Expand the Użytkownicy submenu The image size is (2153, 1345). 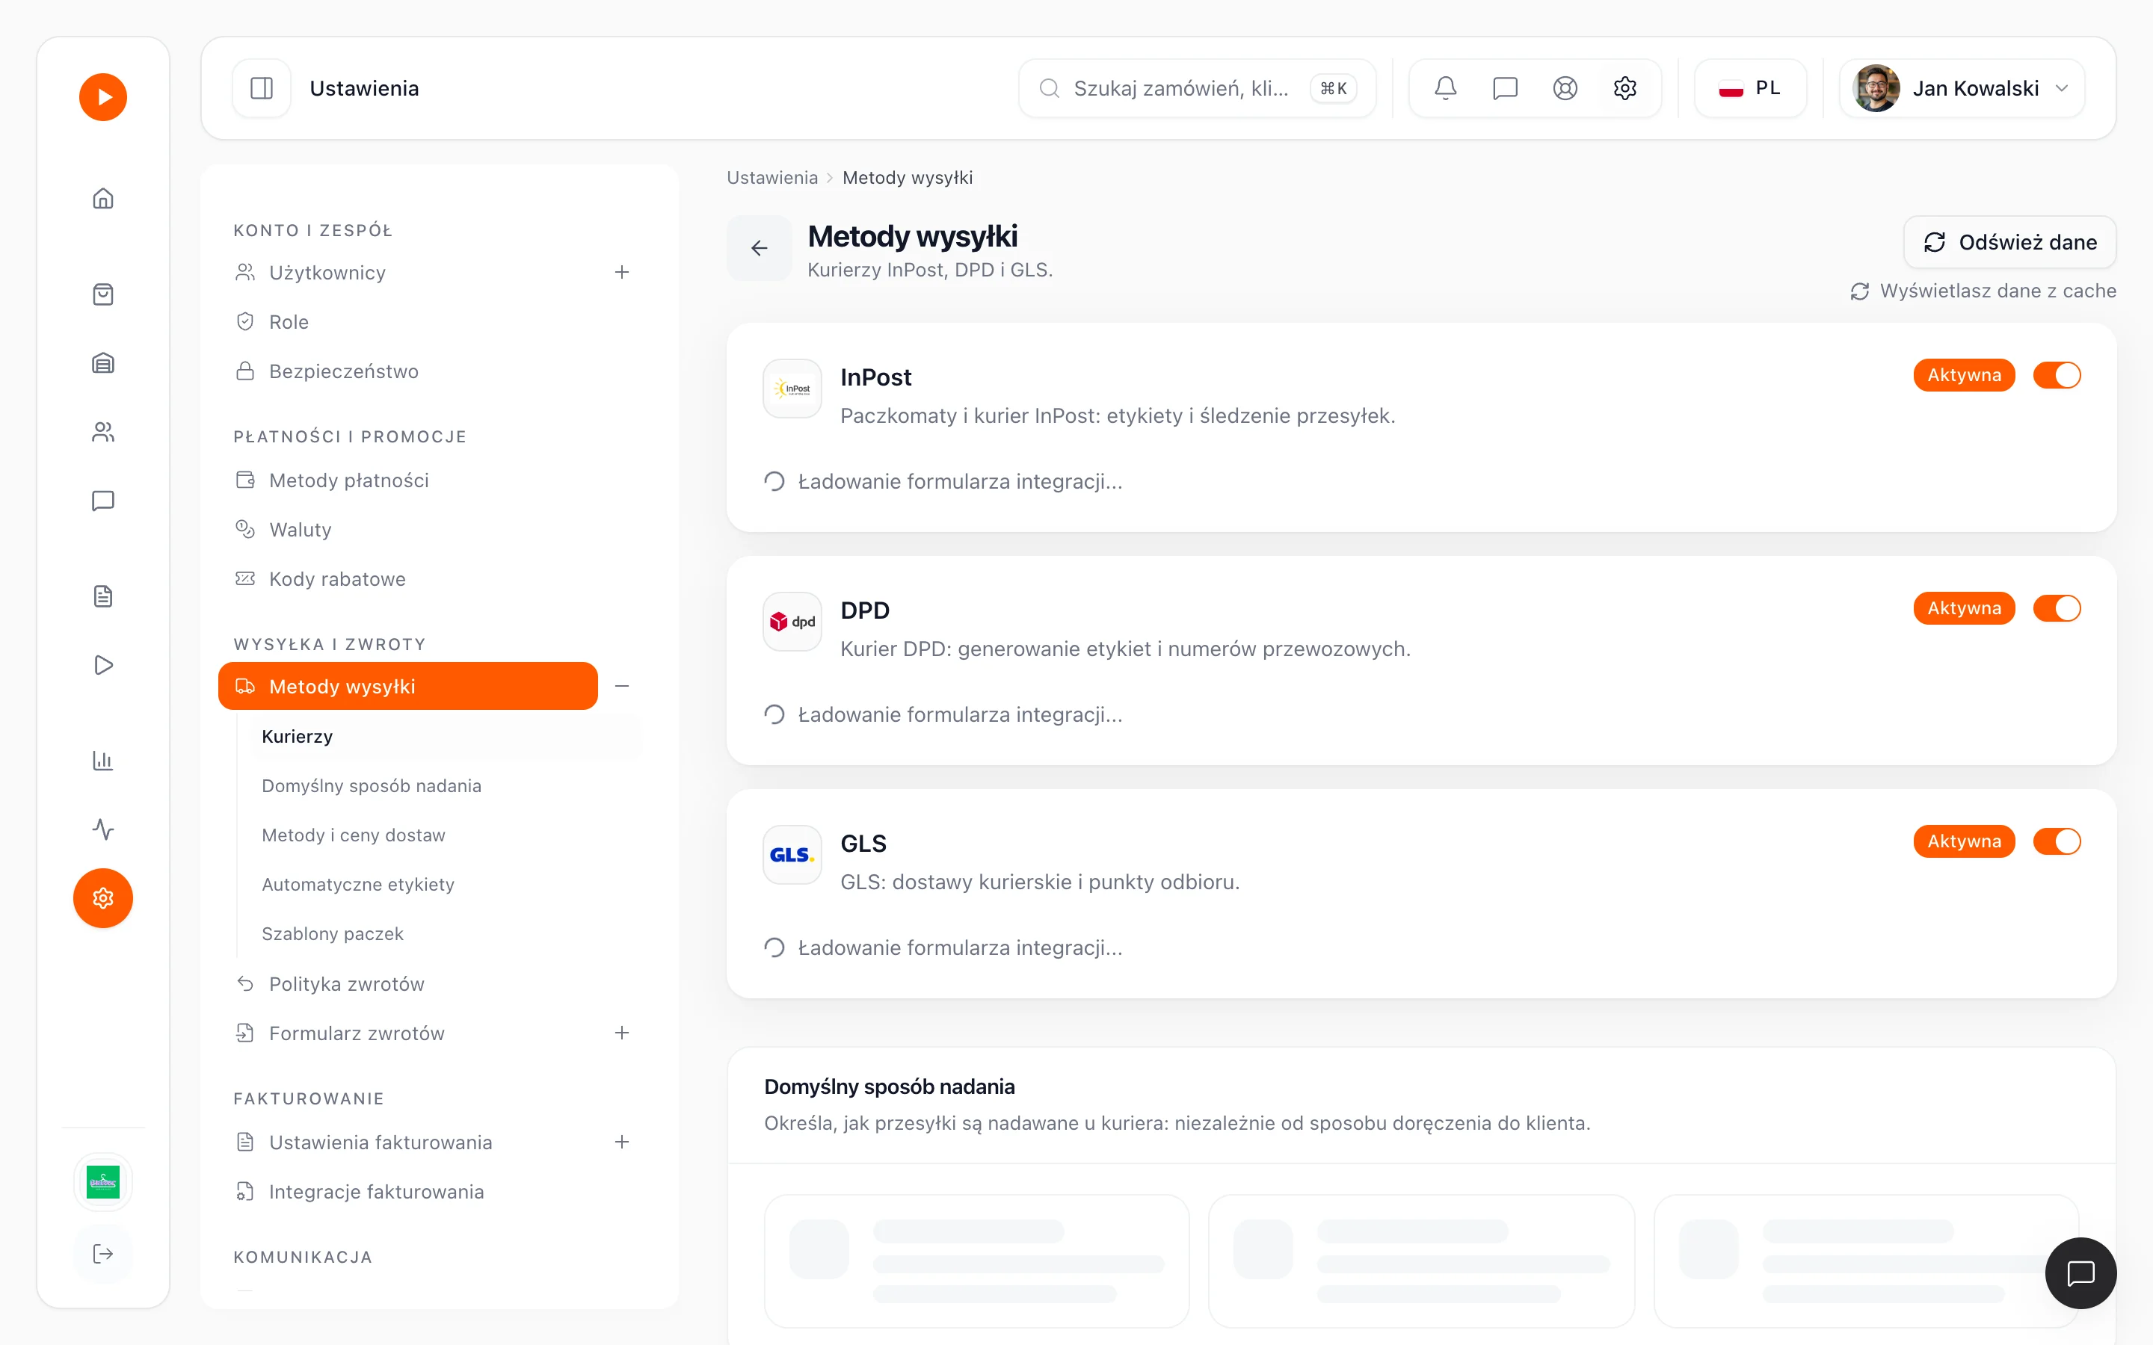(x=622, y=272)
